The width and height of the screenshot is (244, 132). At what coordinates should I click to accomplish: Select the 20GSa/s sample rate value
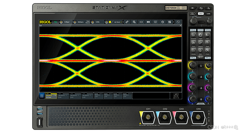point(81,22)
